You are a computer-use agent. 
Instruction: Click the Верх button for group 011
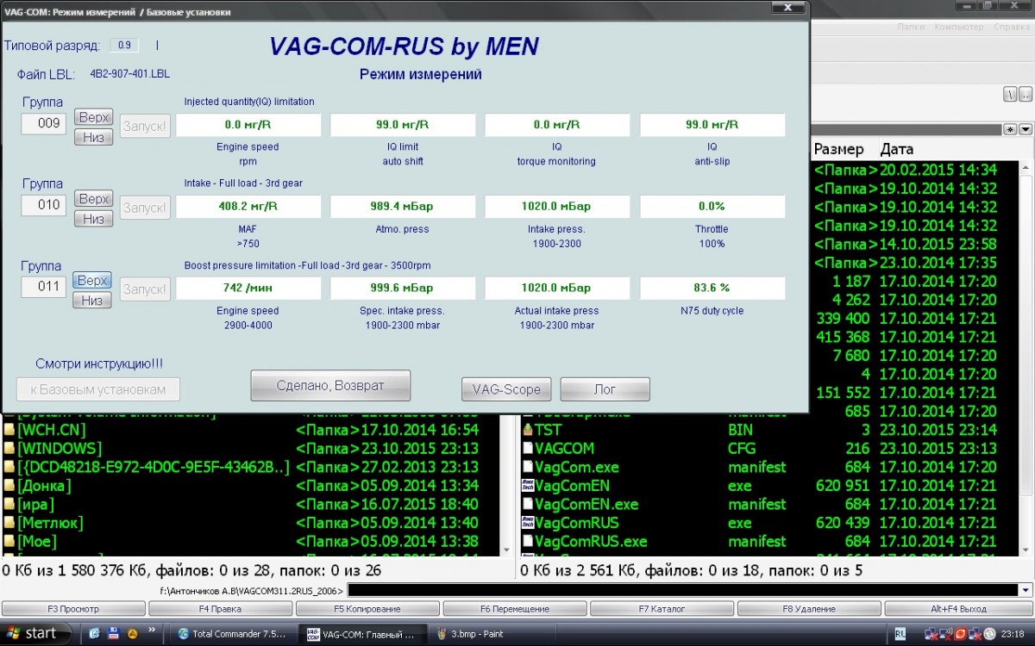[x=93, y=281]
